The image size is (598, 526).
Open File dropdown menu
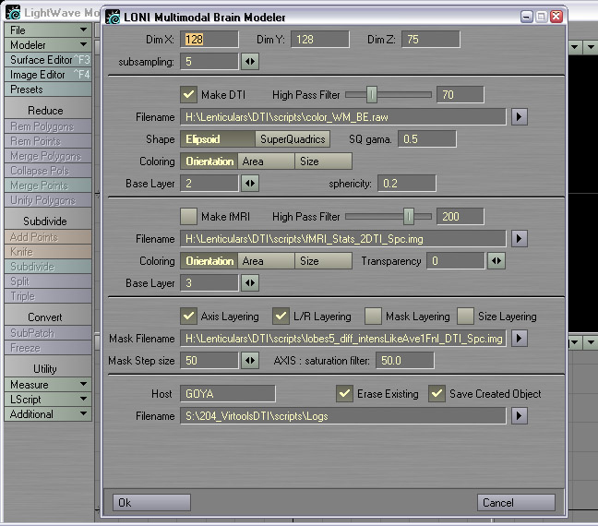pos(48,30)
